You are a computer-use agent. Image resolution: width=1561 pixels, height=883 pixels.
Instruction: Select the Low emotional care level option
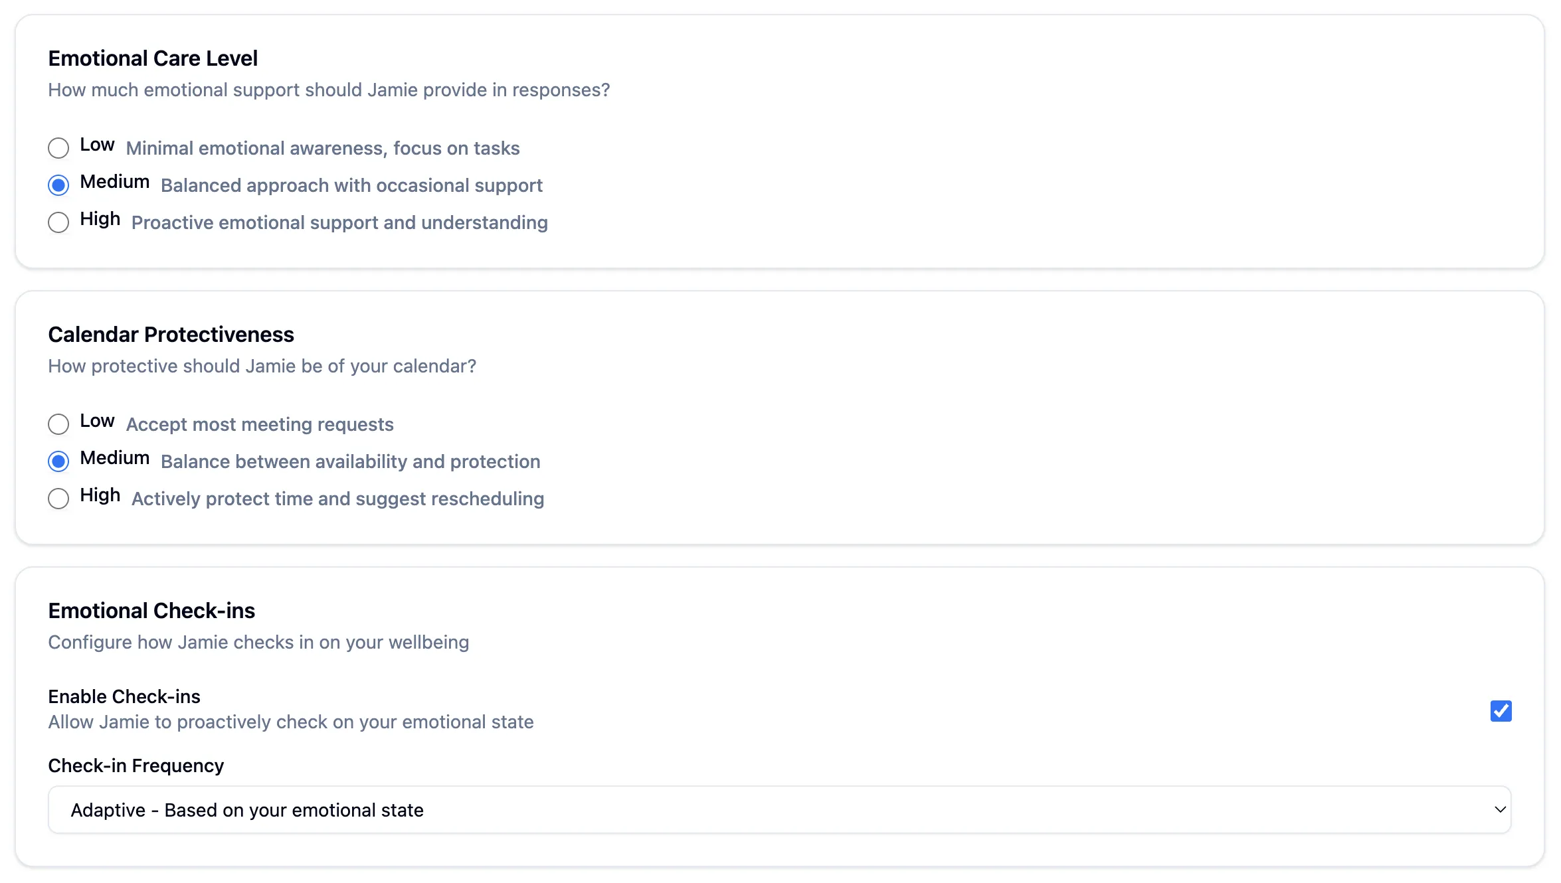[x=58, y=148]
